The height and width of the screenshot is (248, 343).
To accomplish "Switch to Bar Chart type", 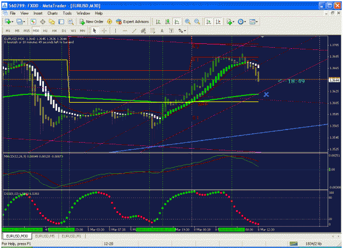I will click(158, 21).
